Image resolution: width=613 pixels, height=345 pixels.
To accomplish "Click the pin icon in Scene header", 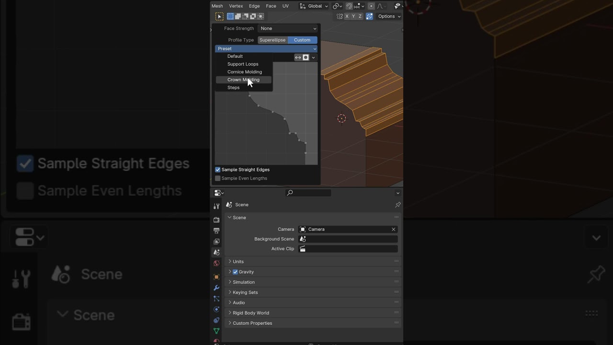I will coord(397,205).
